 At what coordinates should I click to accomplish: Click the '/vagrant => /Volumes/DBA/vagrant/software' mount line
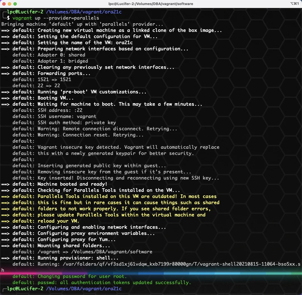(82, 252)
